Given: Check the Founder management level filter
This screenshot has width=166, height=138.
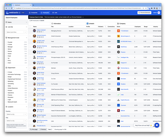Looking at the screenshot, I should click(x=7, y=42).
